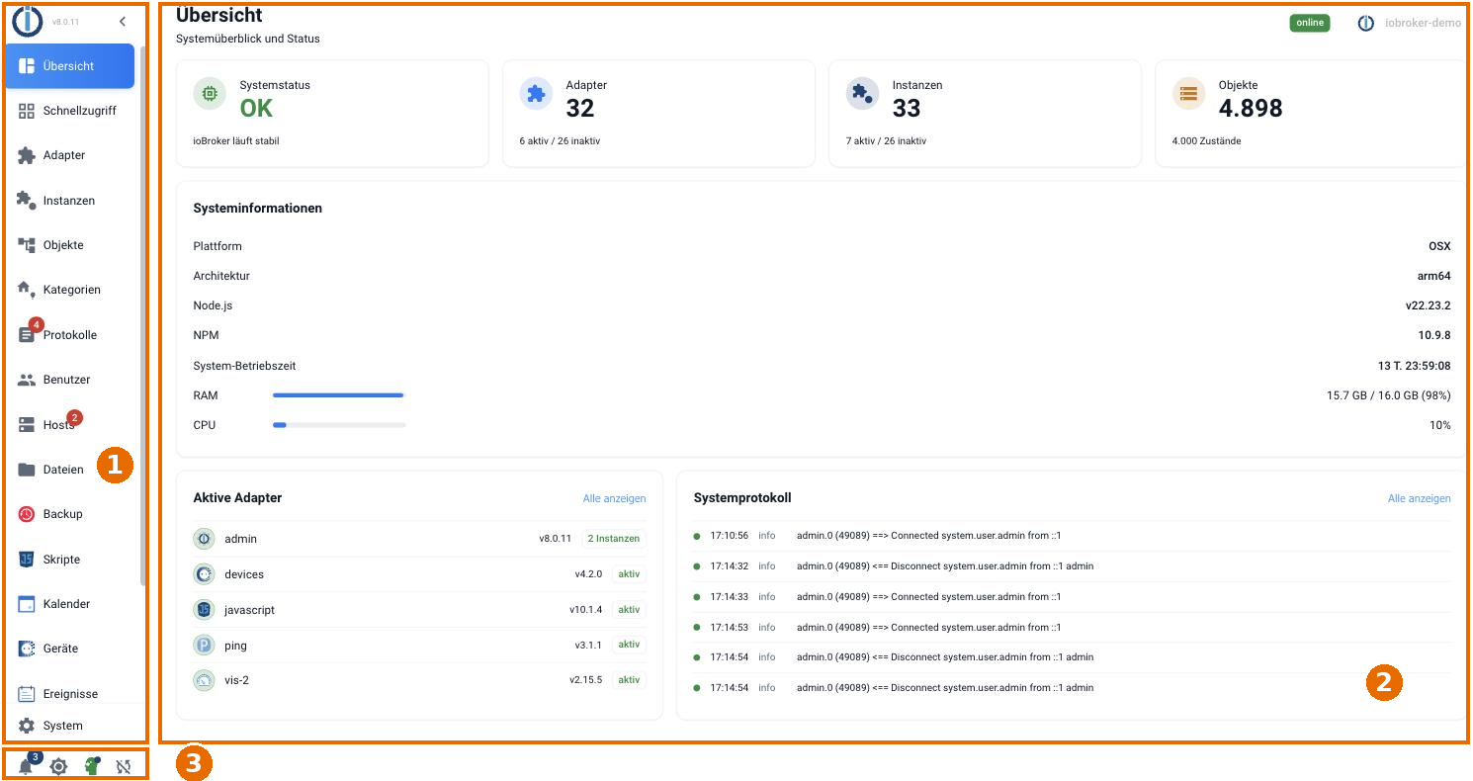Click the CPU usage progress bar

click(x=339, y=425)
